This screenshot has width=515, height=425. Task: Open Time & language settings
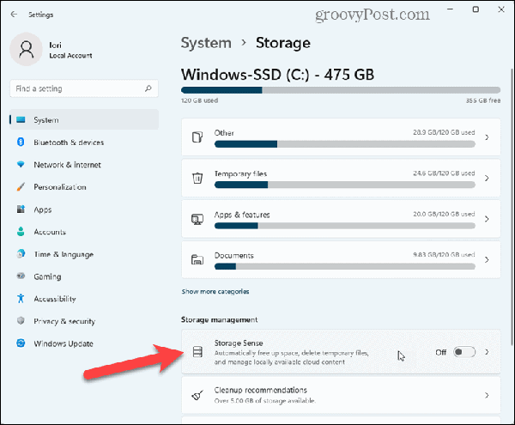click(x=84, y=254)
